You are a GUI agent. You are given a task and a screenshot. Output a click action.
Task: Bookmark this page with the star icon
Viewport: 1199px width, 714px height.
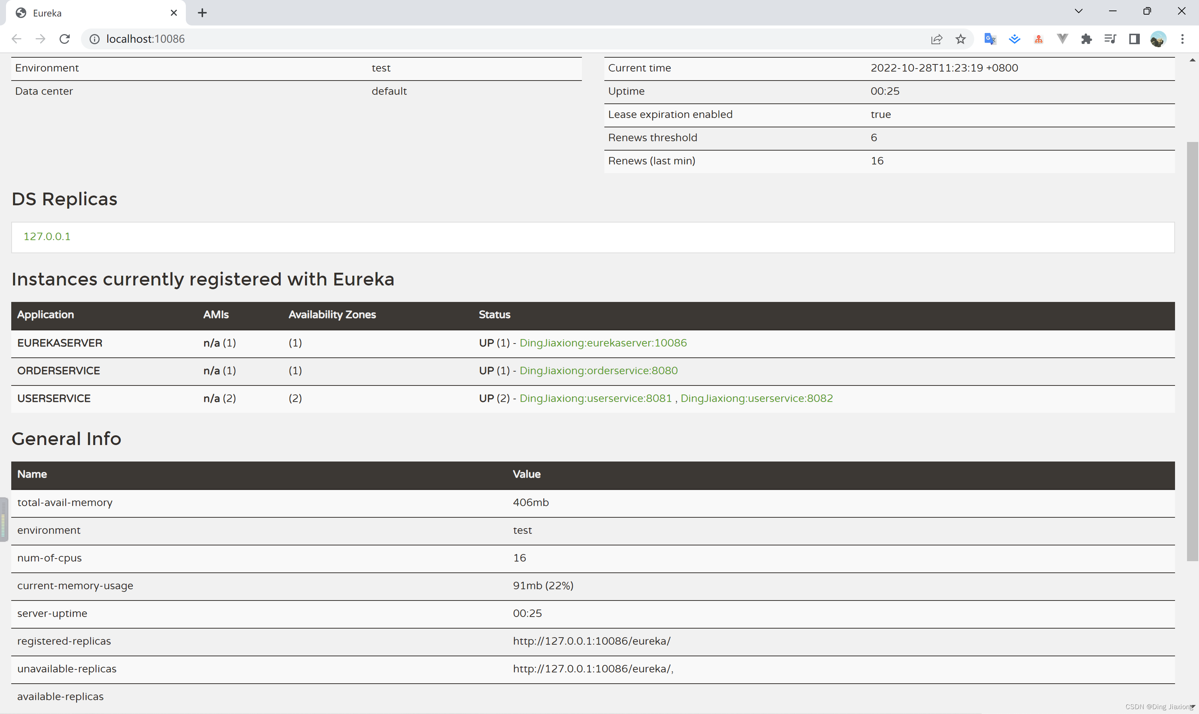point(960,39)
